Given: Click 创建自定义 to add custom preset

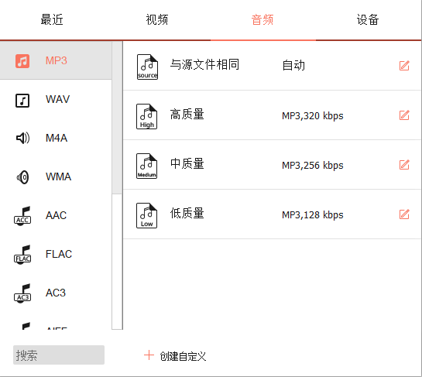Looking at the screenshot, I should click(x=175, y=356).
